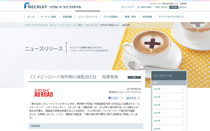Viewport: 210px width, 131px height.
Task: Click the 旅行 category tag by title
Action: coord(134,78)
